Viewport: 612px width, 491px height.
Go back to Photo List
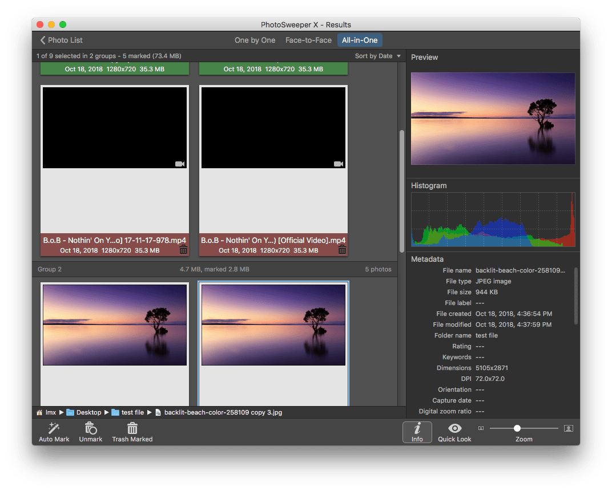pyautogui.click(x=61, y=40)
